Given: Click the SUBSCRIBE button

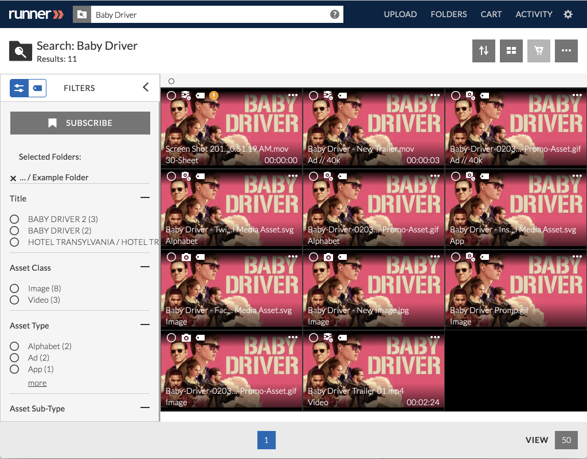Looking at the screenshot, I should [x=80, y=123].
